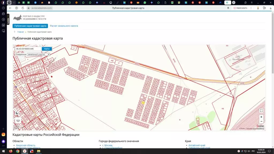Zoom in the map with plus button
The height and width of the screenshot is (154, 274).
click(261, 117)
